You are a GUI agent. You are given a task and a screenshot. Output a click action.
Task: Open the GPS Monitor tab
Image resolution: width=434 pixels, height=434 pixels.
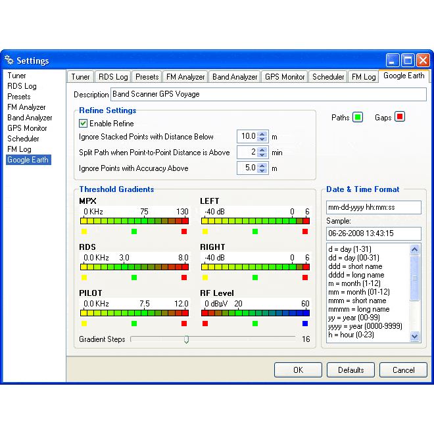click(284, 77)
